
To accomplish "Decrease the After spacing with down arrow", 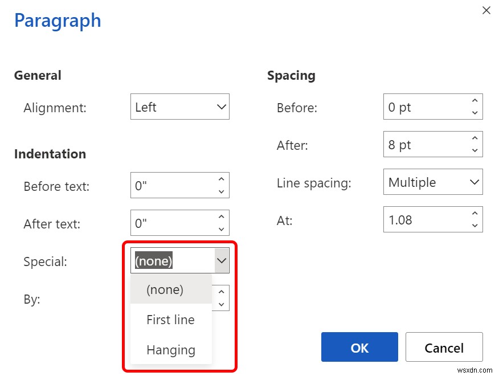I will click(x=475, y=149).
